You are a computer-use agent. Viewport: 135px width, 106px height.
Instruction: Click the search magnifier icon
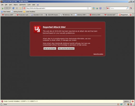[127, 8]
